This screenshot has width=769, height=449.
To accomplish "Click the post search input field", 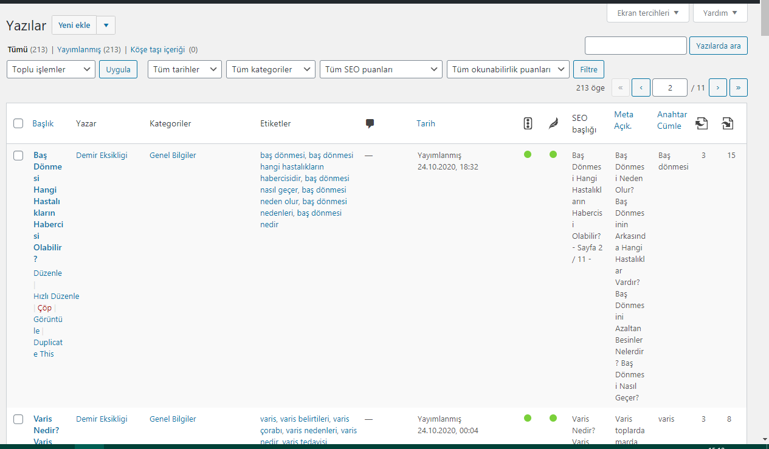I will pos(636,46).
